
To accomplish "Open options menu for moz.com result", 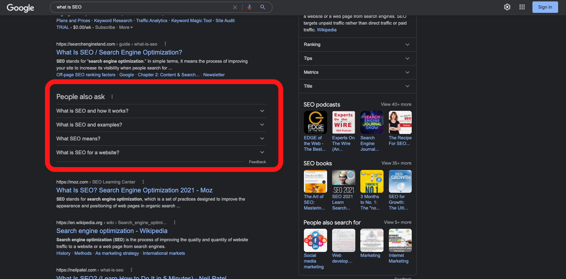I will point(143,182).
